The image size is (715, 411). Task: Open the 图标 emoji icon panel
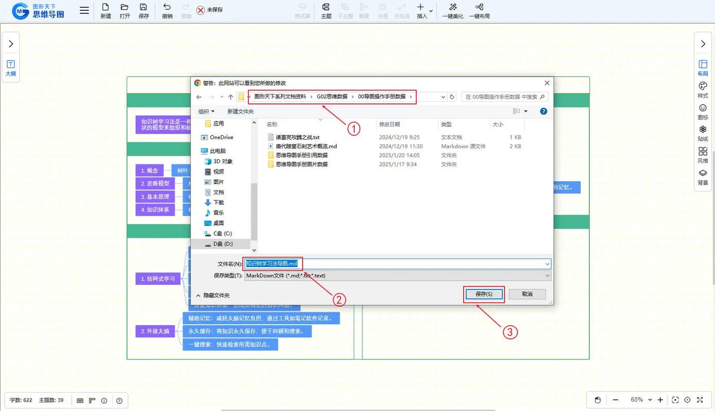pyautogui.click(x=702, y=110)
